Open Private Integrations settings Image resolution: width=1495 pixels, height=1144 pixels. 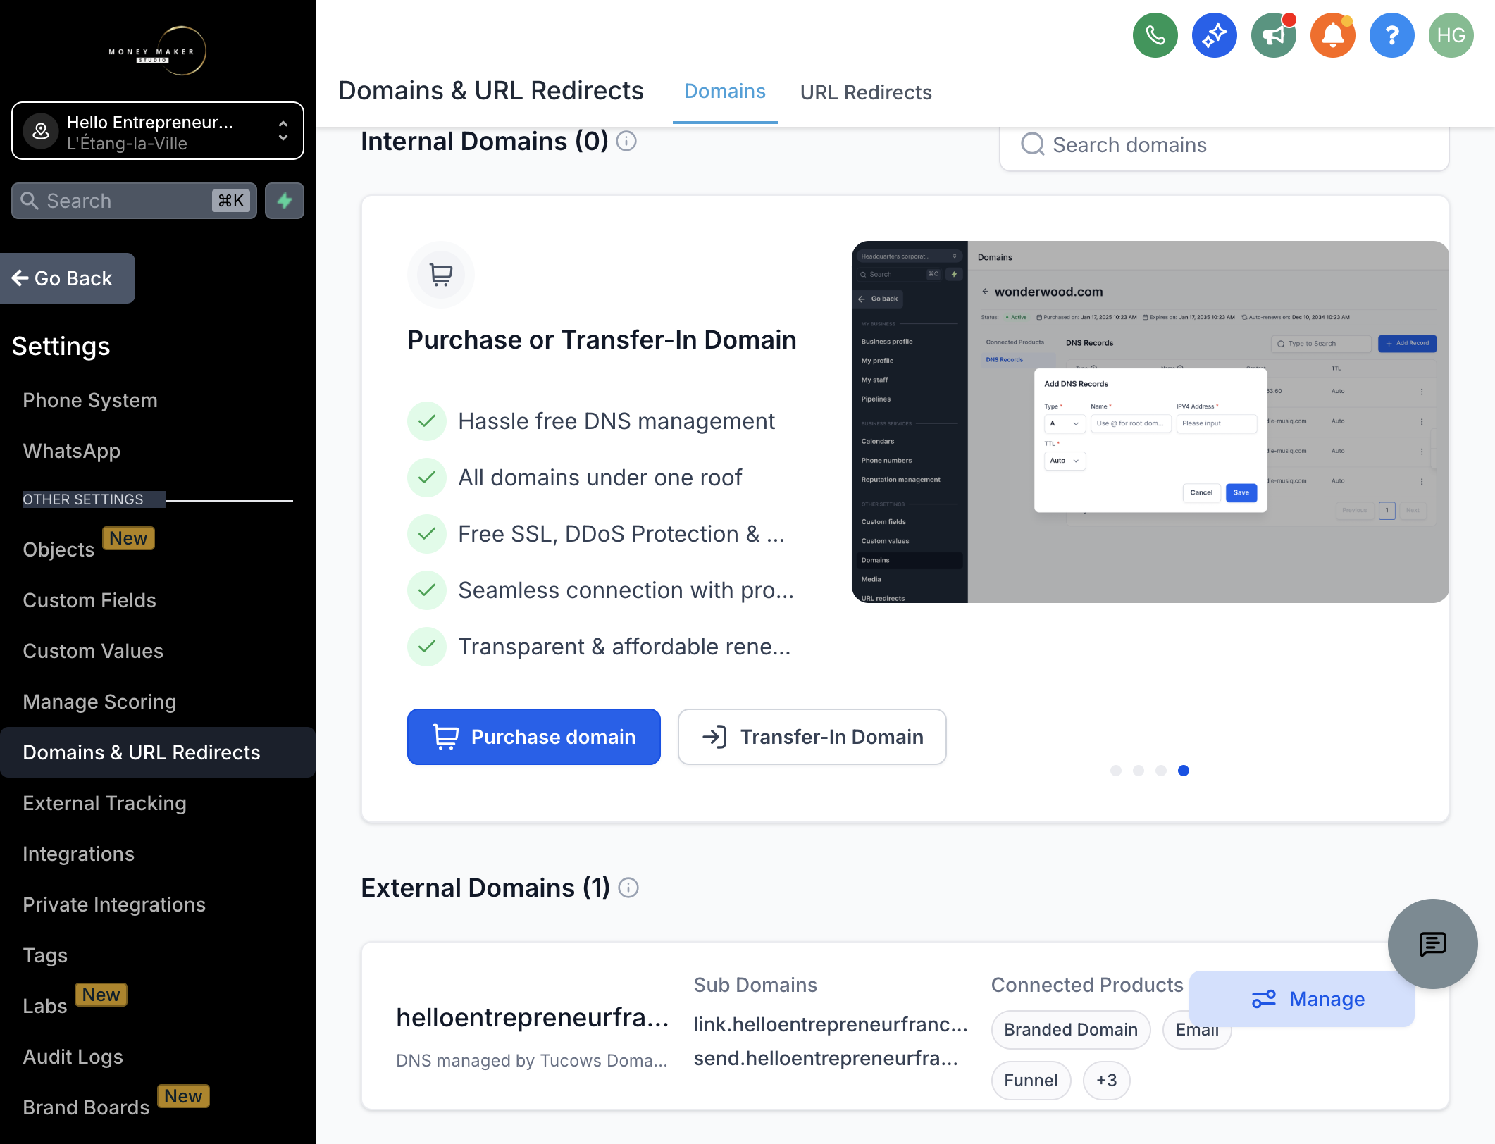pyautogui.click(x=114, y=904)
